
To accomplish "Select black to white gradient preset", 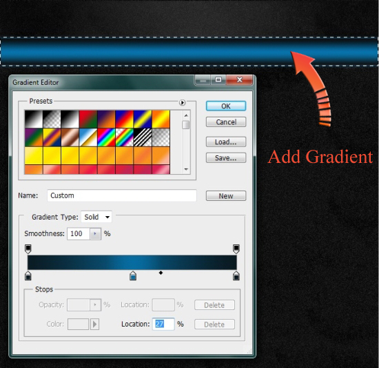I will click(x=34, y=119).
